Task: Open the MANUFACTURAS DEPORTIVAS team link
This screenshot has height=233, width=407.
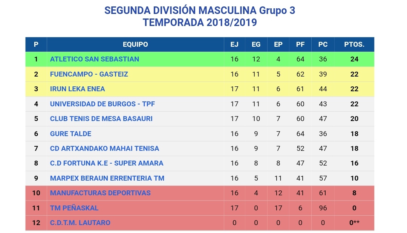Action: [x=100, y=193]
